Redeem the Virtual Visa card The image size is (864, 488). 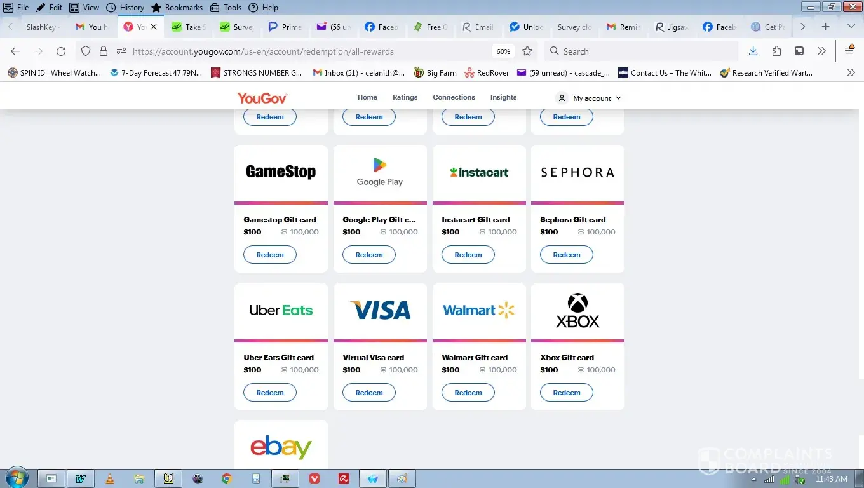[369, 393]
